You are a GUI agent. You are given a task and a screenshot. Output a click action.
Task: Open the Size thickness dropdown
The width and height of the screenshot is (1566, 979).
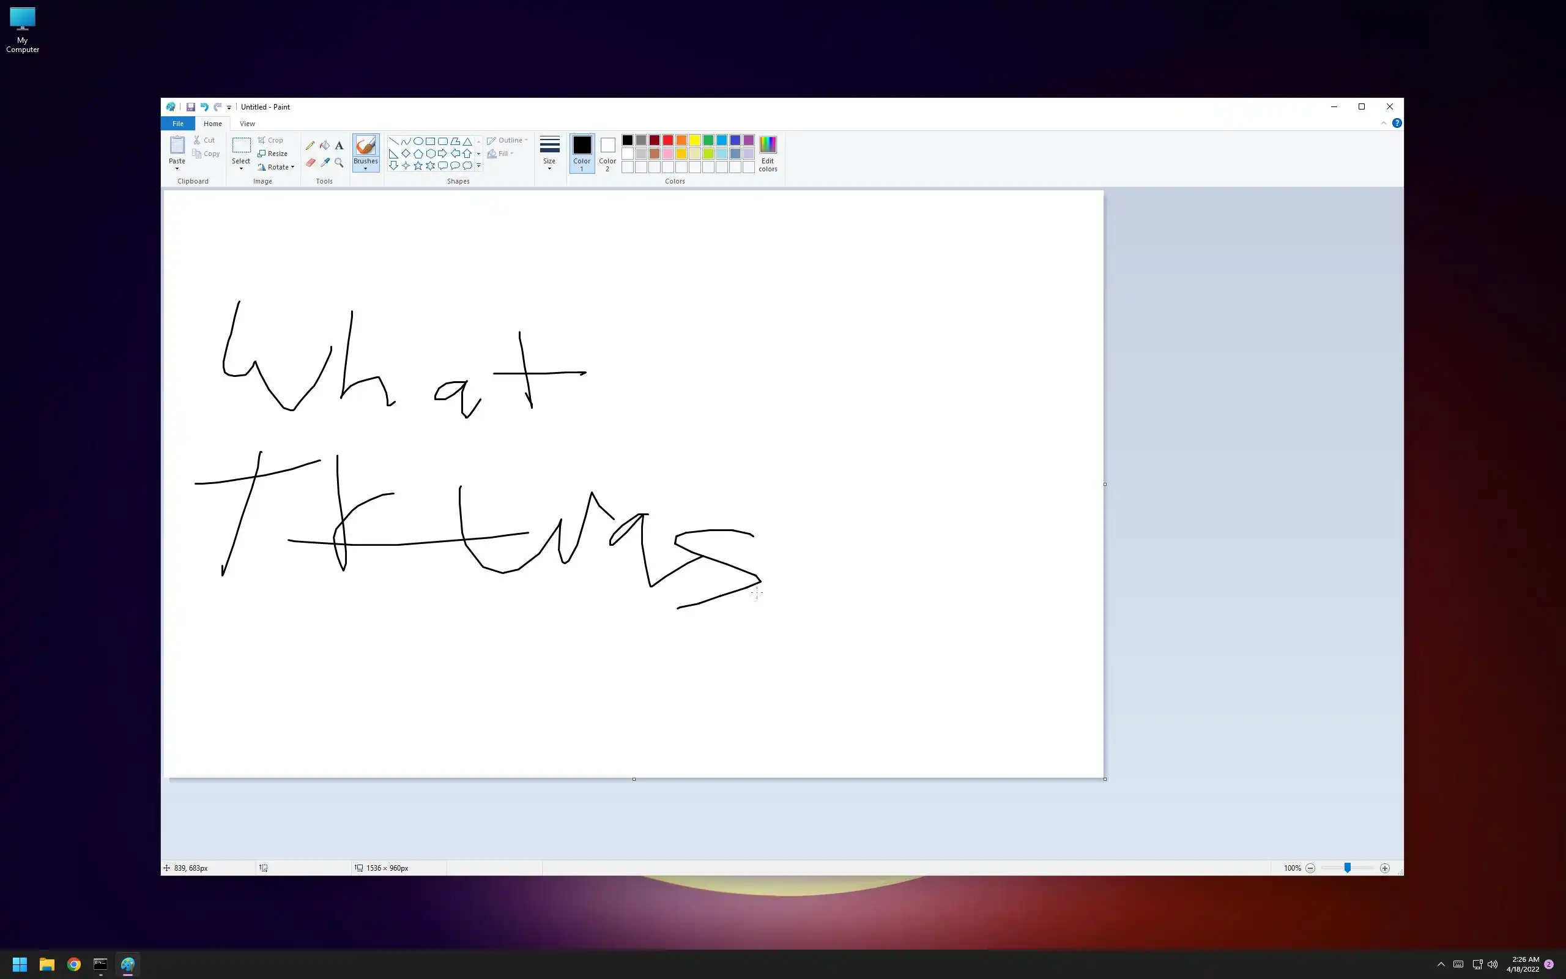tap(549, 154)
